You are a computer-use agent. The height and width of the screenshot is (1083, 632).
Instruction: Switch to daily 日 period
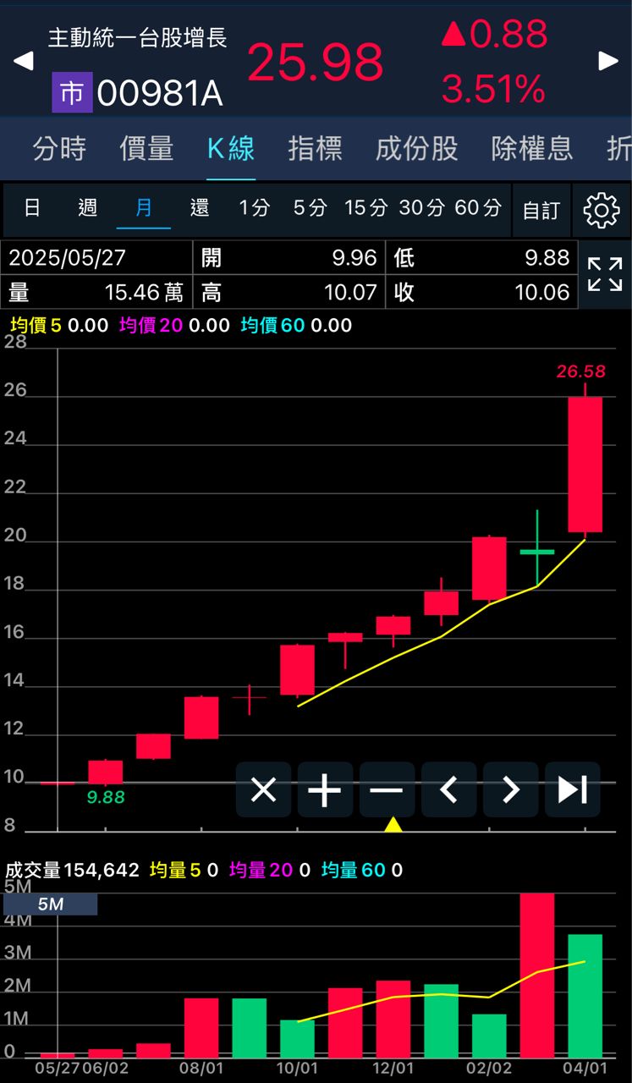point(32,208)
